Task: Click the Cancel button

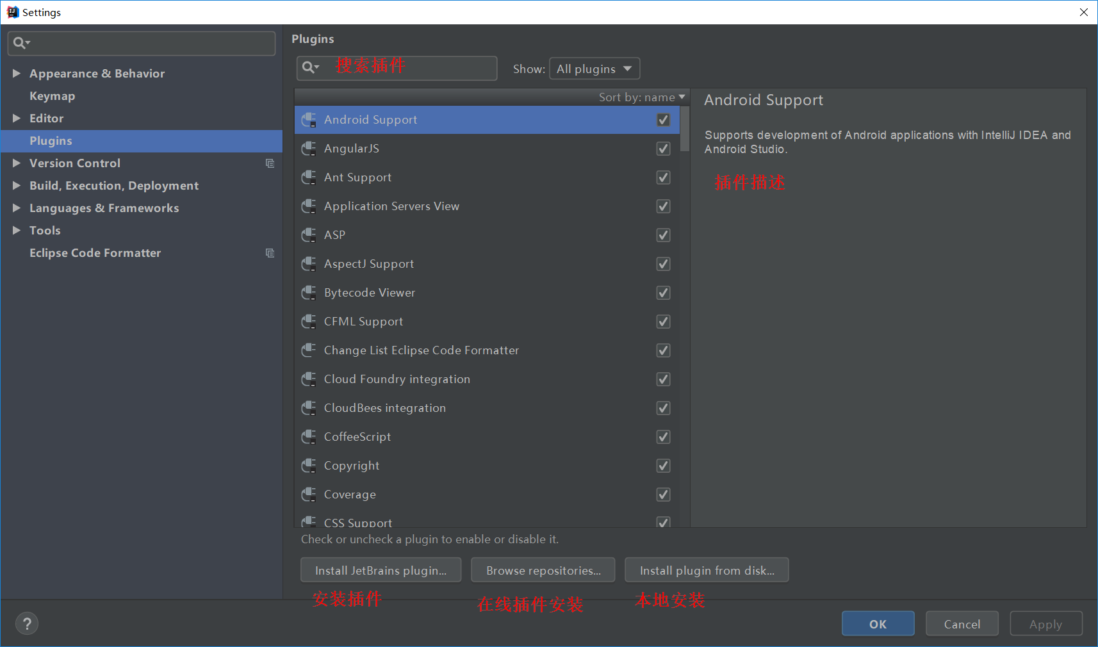Action: coord(962,624)
